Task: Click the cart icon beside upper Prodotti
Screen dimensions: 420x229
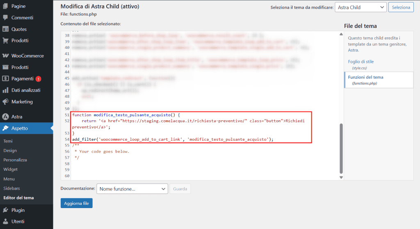Action: tap(5, 41)
